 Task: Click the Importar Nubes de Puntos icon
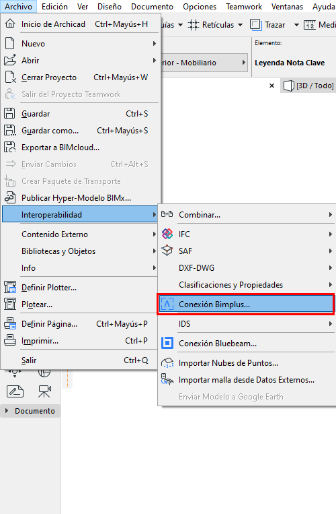[167, 363]
